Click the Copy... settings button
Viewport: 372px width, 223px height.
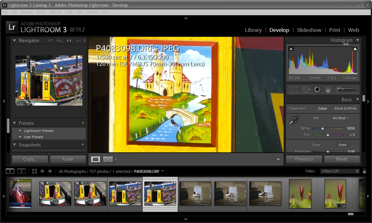coord(30,159)
